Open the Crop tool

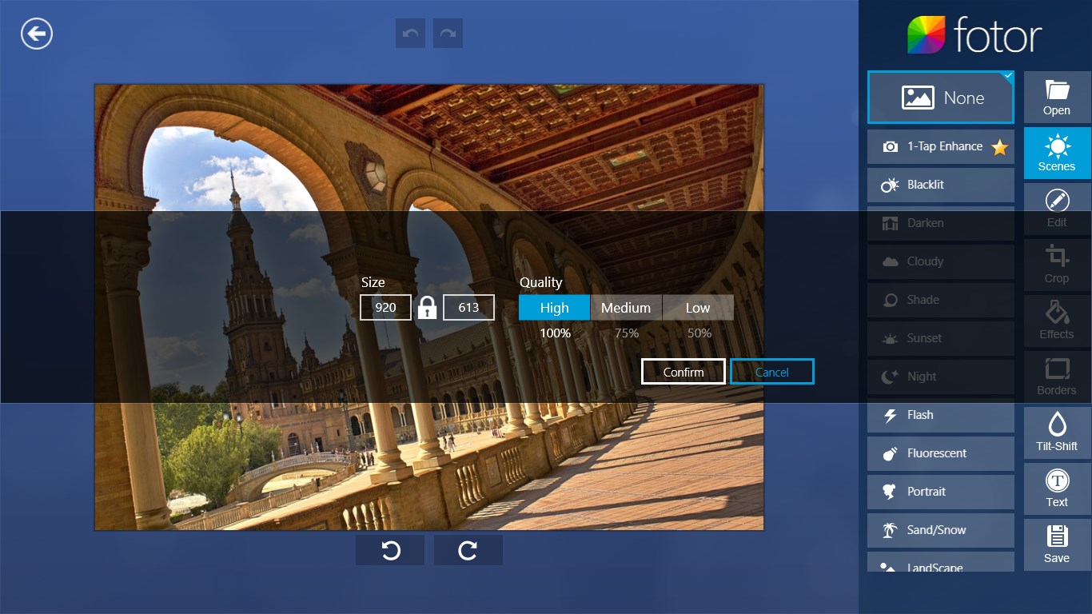click(x=1057, y=265)
